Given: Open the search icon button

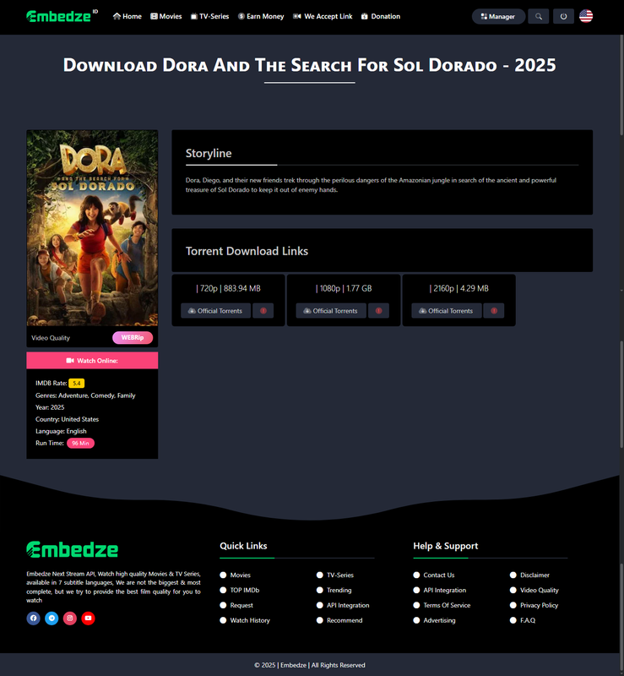Looking at the screenshot, I should click(x=538, y=16).
